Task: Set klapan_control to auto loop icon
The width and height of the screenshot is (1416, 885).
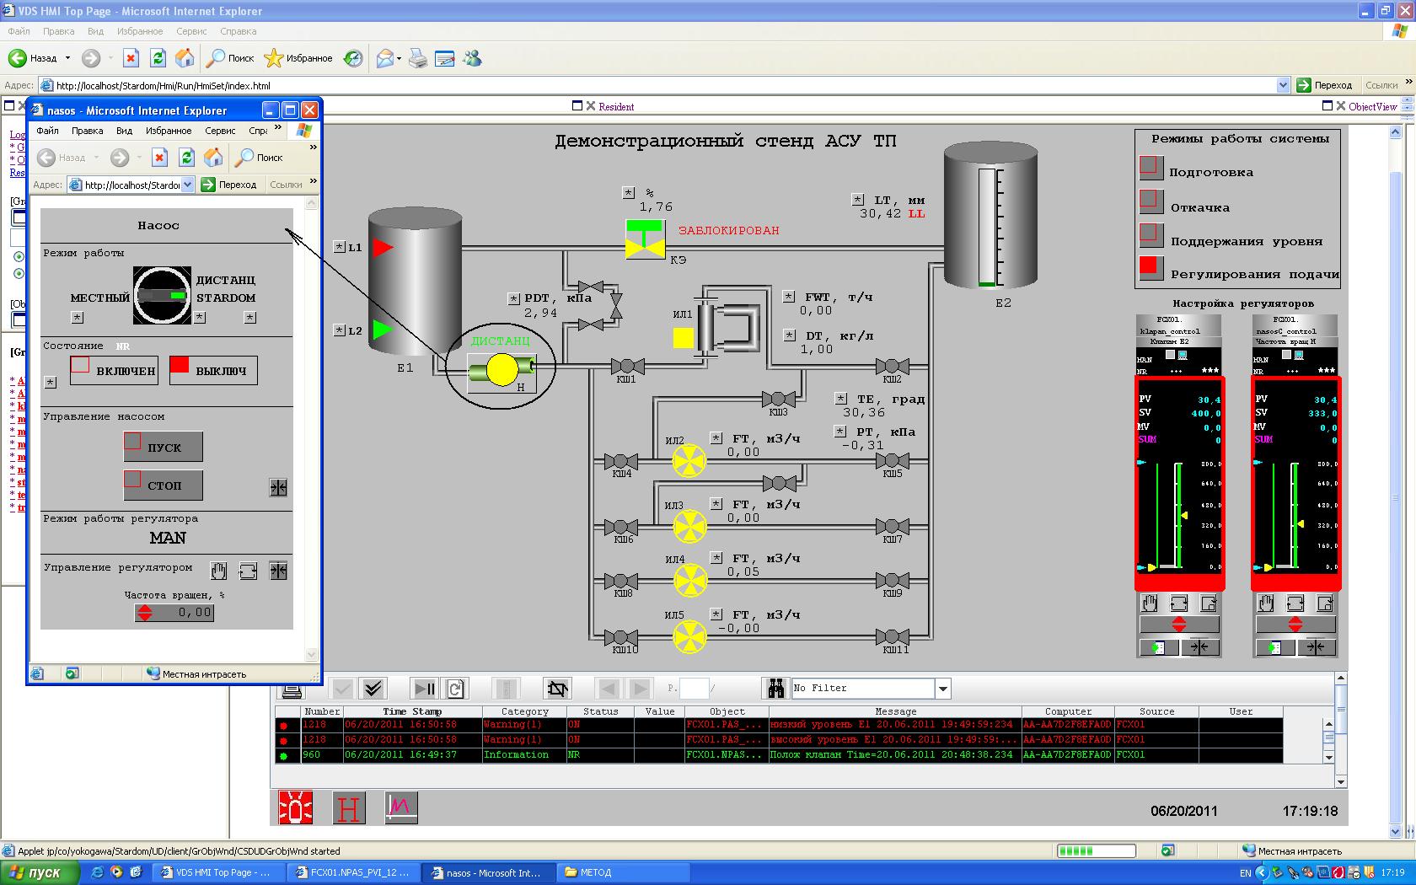Action: point(1179,603)
